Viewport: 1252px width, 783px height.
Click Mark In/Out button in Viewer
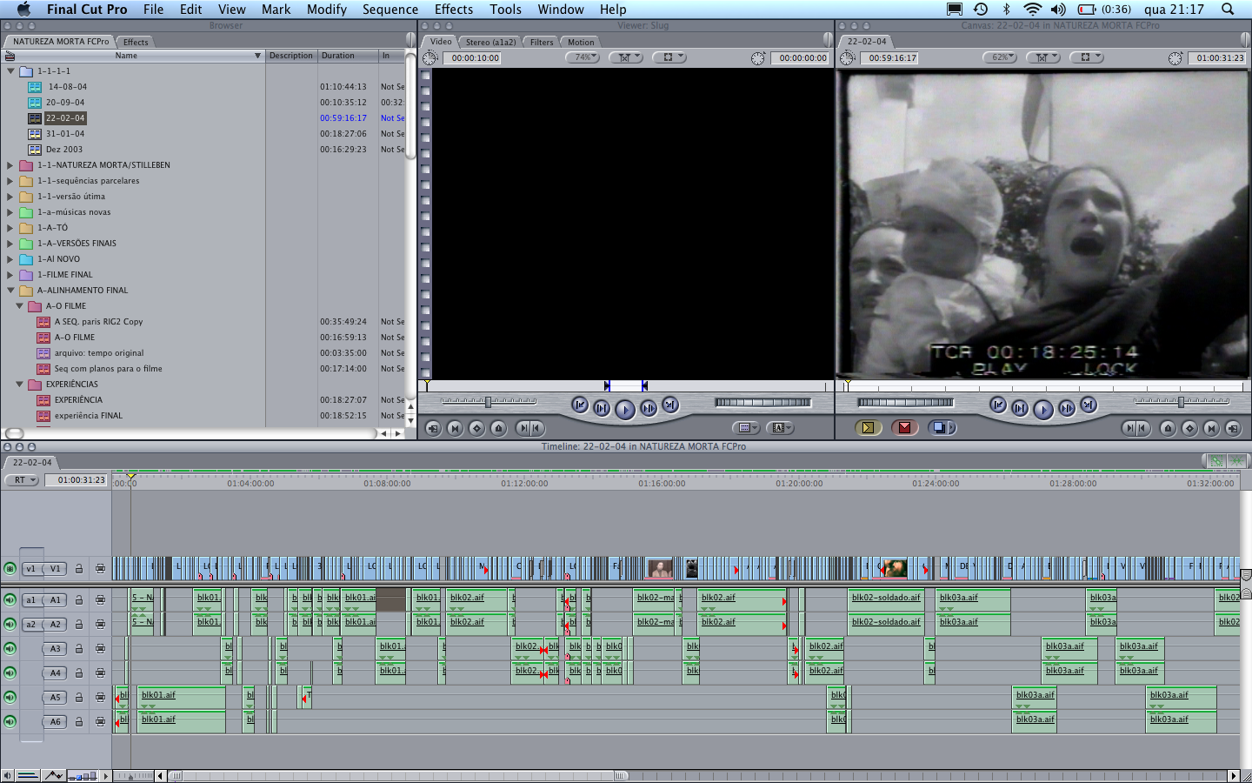coord(529,428)
